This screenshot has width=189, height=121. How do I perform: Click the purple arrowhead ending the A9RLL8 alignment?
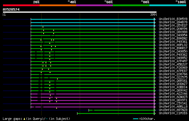click(155, 107)
